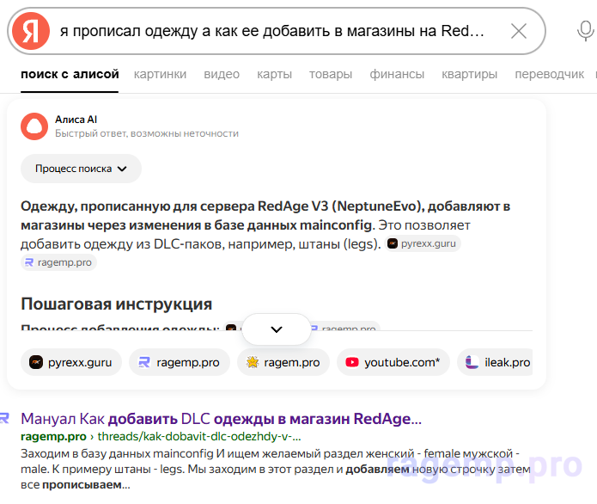Image resolution: width=597 pixels, height=504 pixels.
Task: Open the Мануал RedAge search result
Action: [x=221, y=420]
